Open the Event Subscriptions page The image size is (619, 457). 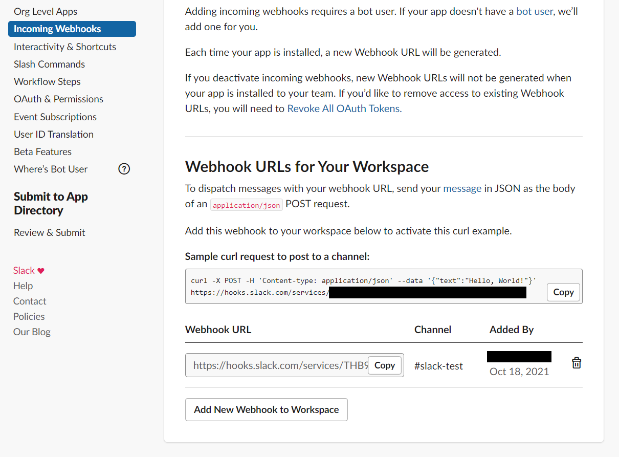pos(55,117)
